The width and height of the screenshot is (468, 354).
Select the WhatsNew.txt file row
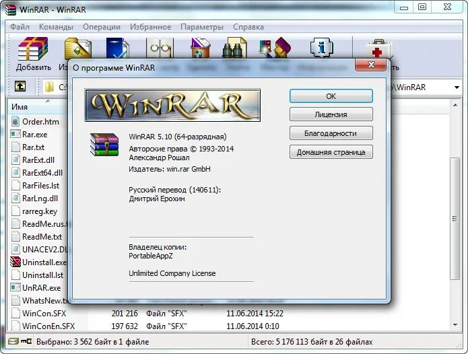point(40,300)
